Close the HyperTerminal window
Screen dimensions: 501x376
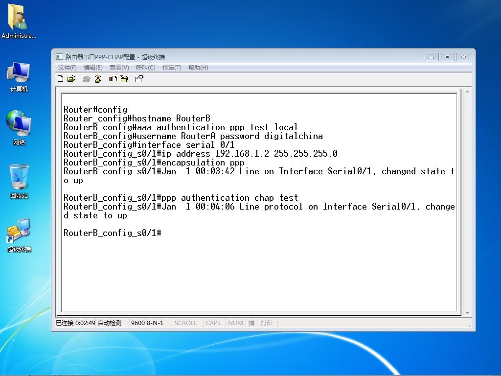(x=463, y=57)
